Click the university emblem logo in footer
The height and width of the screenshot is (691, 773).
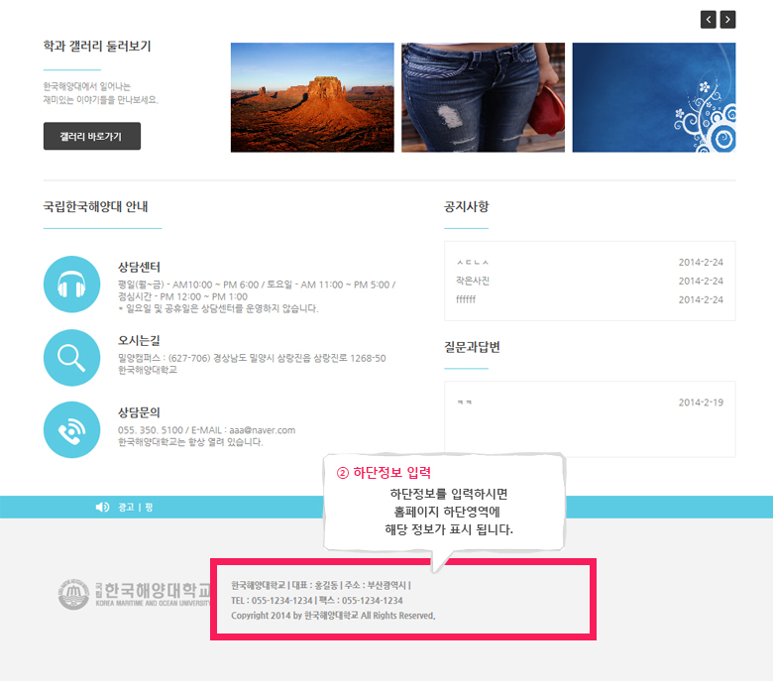[x=73, y=594]
